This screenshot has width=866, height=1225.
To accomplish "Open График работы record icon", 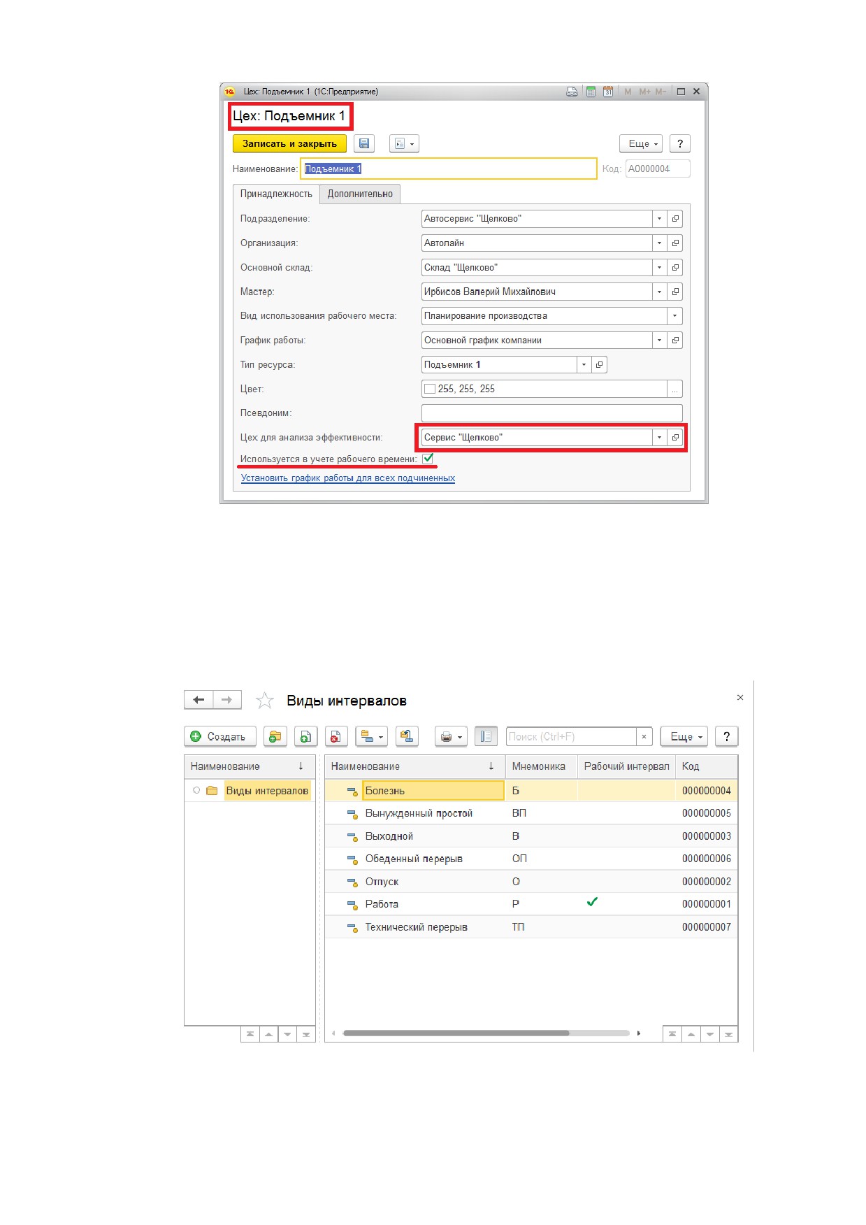I will [x=675, y=341].
